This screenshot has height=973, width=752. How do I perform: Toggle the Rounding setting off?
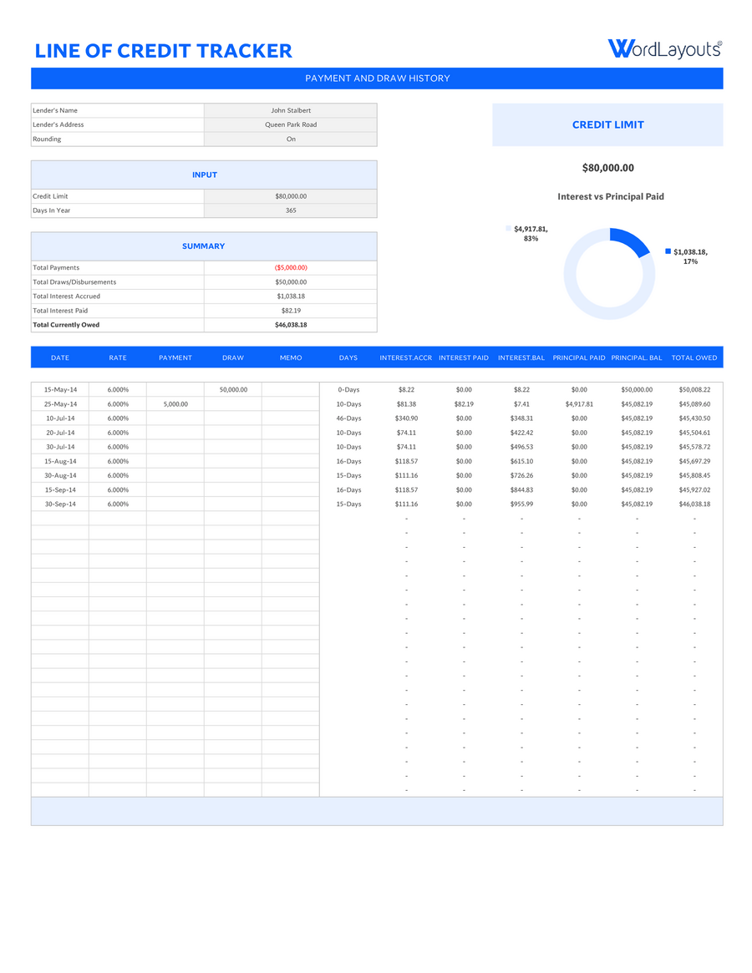tap(290, 139)
